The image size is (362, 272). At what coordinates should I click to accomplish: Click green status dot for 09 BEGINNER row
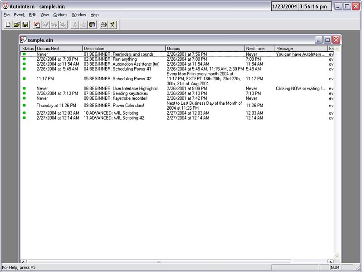pyautogui.click(x=24, y=106)
